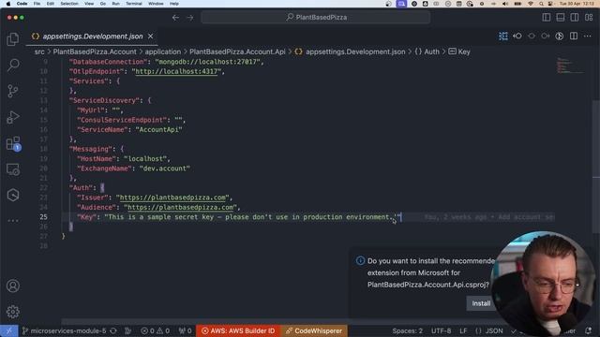
Task: Open the hexagon-shaped extension view icon
Action: tap(13, 196)
